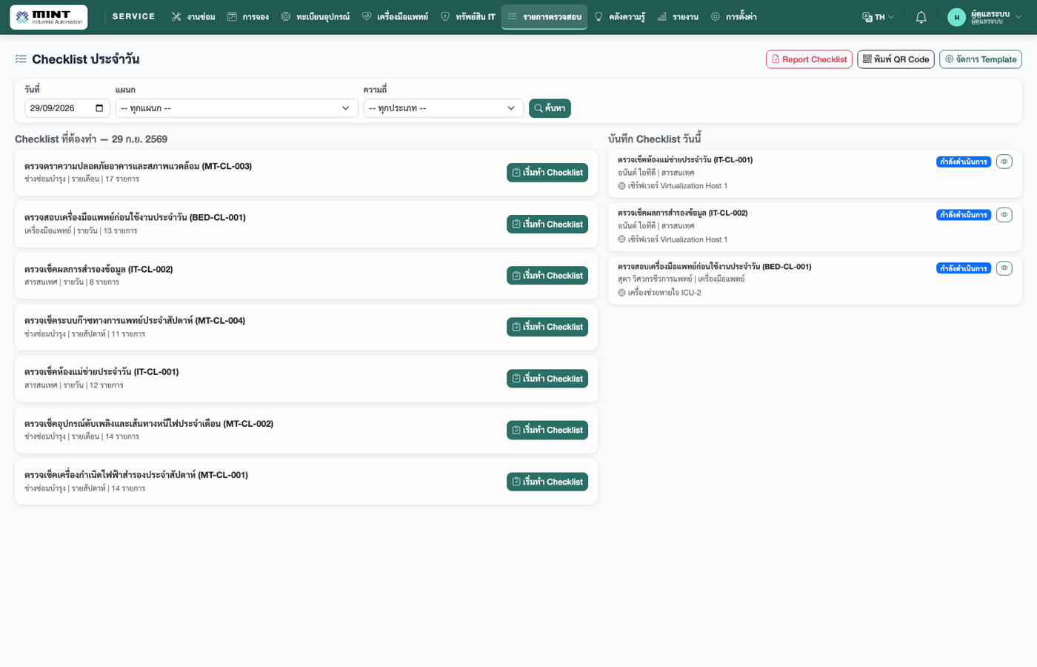The height and width of the screenshot is (667, 1037).
Task: View the IT-CL-001 record with eye icon
Action: (1004, 162)
